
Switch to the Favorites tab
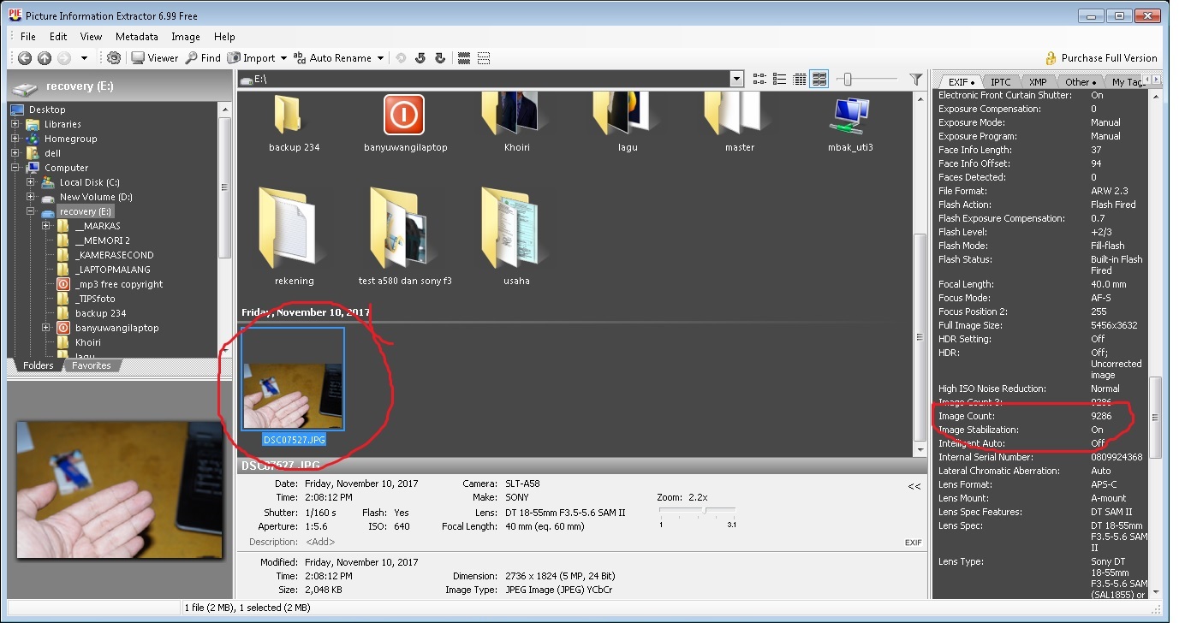pyautogui.click(x=91, y=365)
